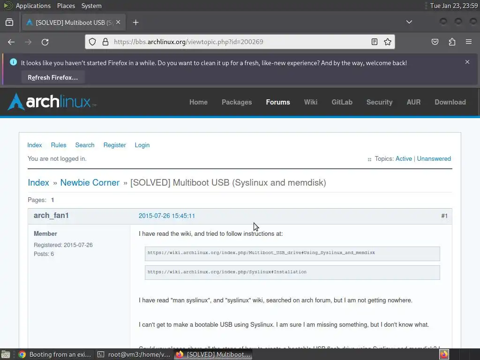This screenshot has height=360, width=480.
Task: Click the Multiboot_USB_drive wiki URL code box
Action: [292, 254]
